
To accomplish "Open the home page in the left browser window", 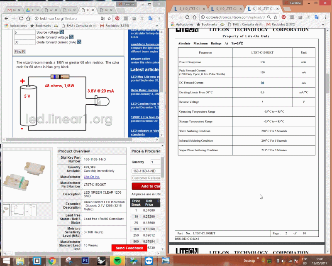I will (x=28, y=18).
